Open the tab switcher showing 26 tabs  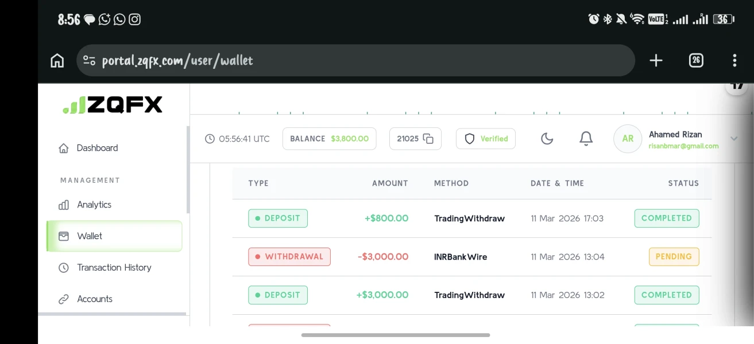click(696, 60)
